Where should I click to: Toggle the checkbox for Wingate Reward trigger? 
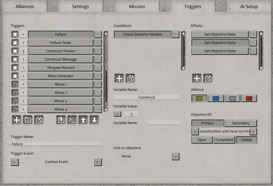point(15,68)
